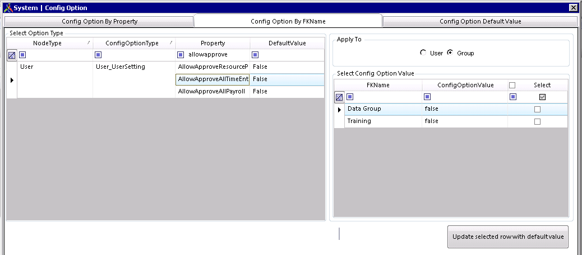Select the Data Group row
Image resolution: width=582 pixels, height=255 pixels.
pos(456,109)
